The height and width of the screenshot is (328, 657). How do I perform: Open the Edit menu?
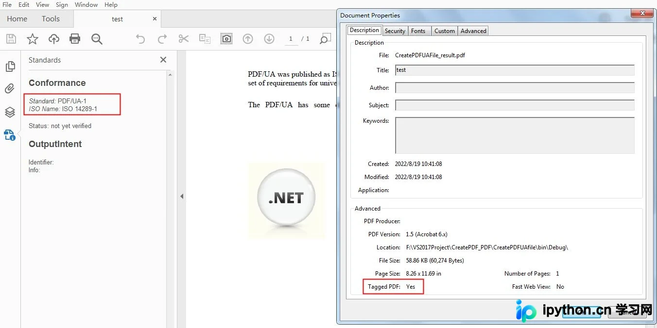24,4
